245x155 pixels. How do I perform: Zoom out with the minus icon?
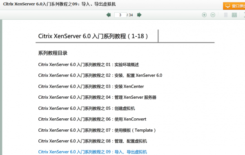click(x=213, y=15)
